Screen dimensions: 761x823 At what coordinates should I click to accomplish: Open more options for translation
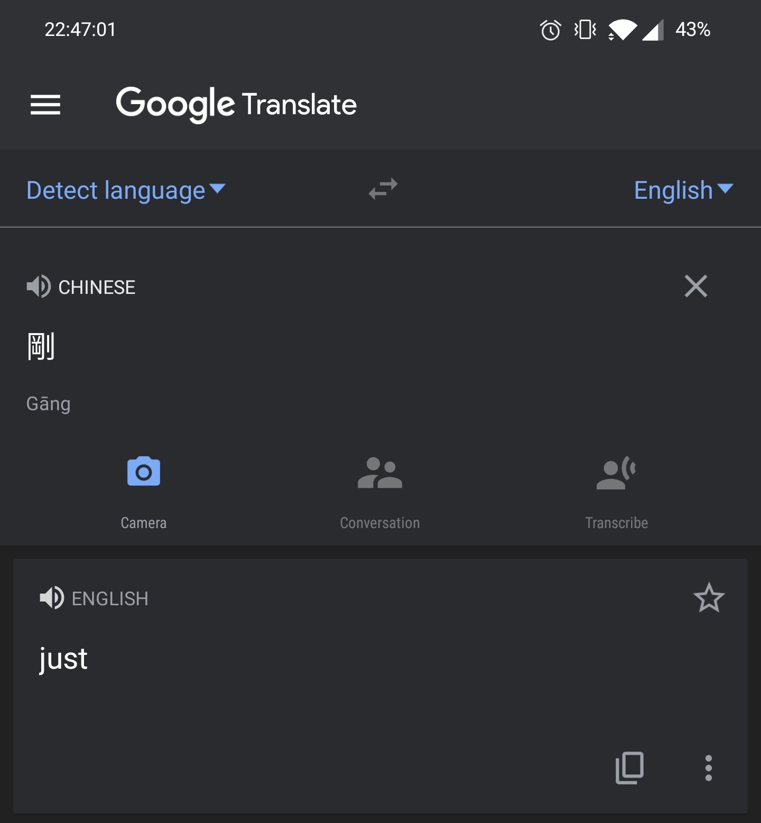pos(709,767)
